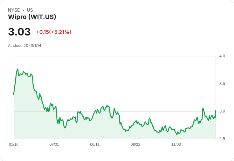
Task: Select the 01/16 date on the x-axis
Action: click(14, 145)
